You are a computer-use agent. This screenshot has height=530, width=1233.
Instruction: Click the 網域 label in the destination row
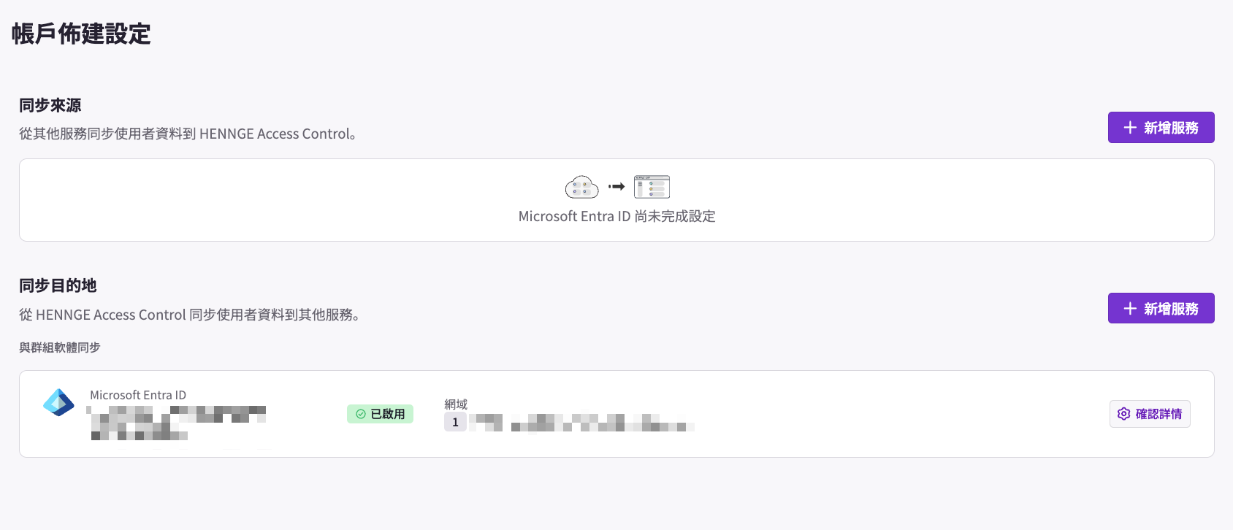(x=456, y=404)
